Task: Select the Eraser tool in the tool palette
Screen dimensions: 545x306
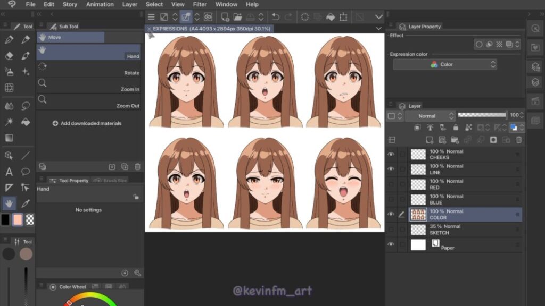Action: coord(9,56)
